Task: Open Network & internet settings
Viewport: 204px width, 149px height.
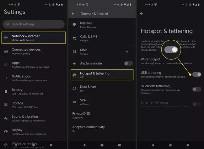Action: tap(34, 38)
